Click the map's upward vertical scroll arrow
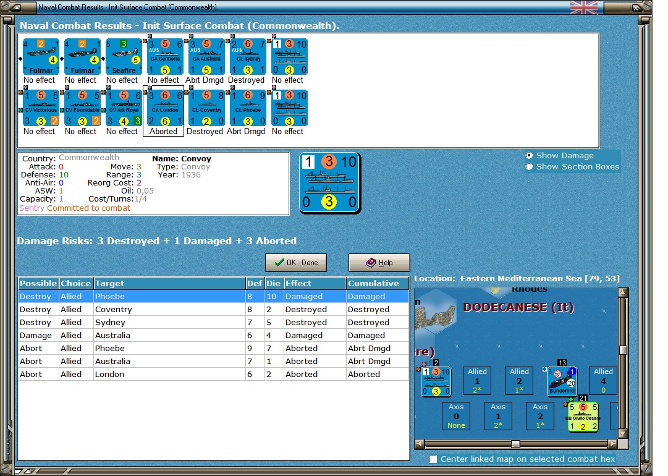The image size is (668, 476). tap(623, 292)
